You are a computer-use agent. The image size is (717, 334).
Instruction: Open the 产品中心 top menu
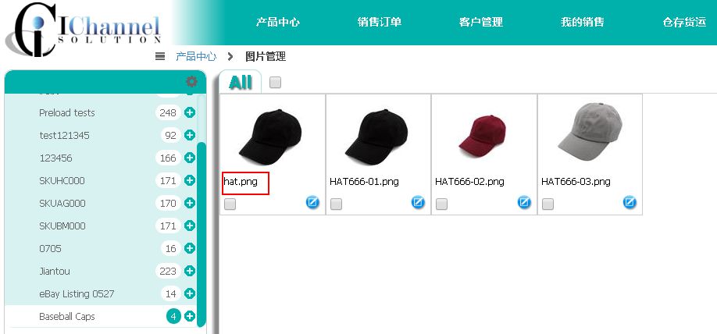point(278,22)
